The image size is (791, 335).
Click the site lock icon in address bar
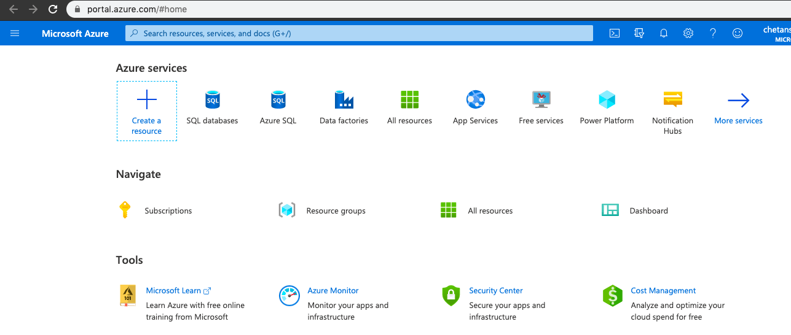click(77, 9)
